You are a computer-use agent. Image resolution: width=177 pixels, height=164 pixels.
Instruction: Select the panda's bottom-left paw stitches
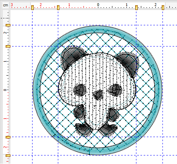[x=83, y=129]
